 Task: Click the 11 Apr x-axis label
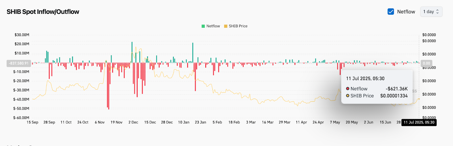tap(301, 122)
